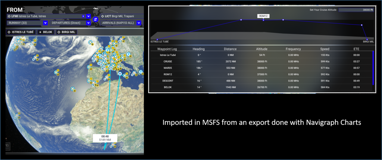Click the 553 NM distance cell

(230, 68)
